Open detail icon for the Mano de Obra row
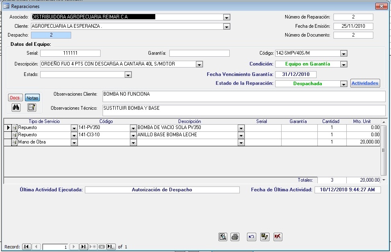The height and width of the screenshot is (252, 391). [14, 142]
